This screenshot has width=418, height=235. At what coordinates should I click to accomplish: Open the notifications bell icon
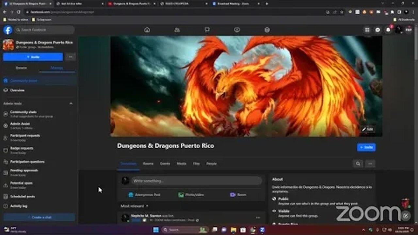coord(388,30)
